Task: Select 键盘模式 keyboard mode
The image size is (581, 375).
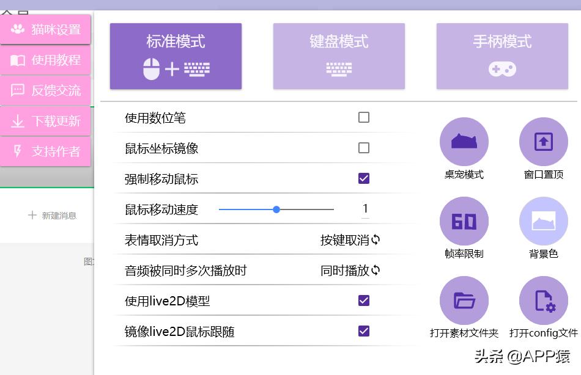Action: tap(339, 55)
